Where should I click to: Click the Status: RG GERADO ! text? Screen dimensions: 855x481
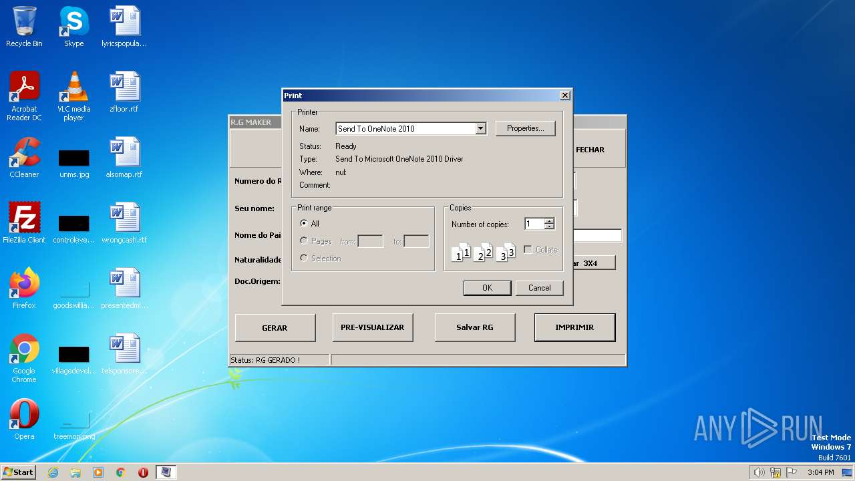click(x=265, y=360)
